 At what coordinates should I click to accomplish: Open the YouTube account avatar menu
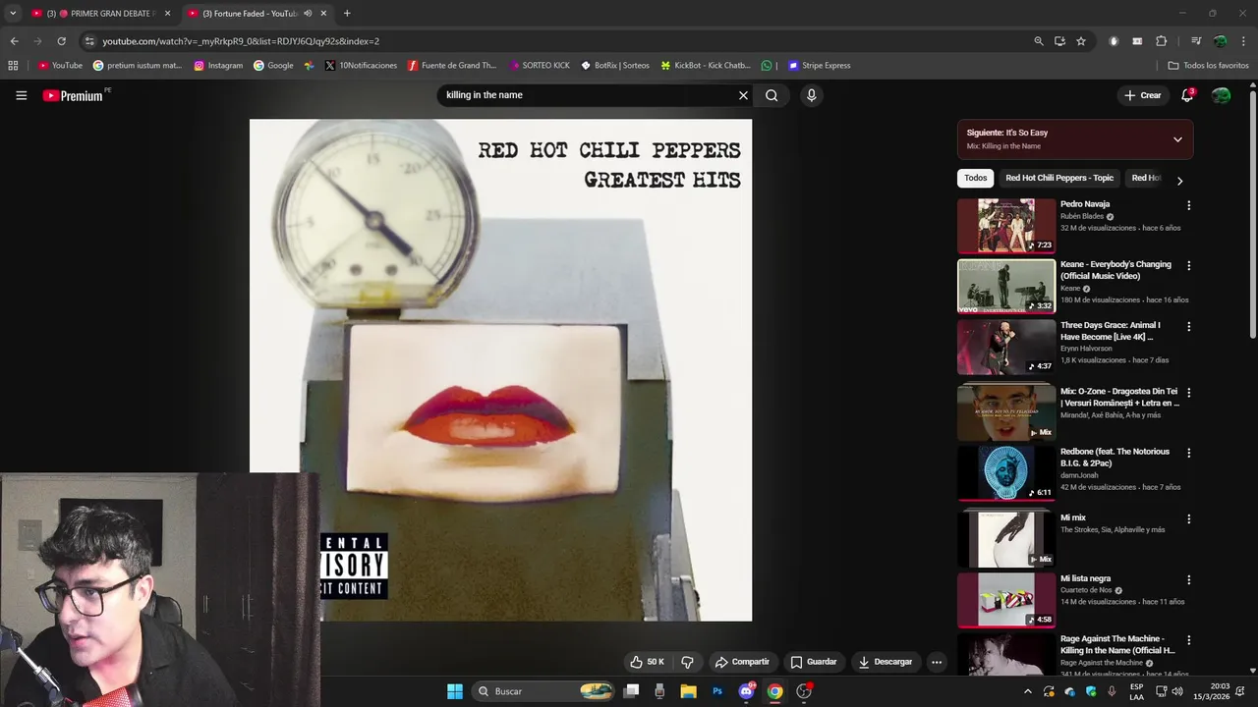coord(1221,95)
